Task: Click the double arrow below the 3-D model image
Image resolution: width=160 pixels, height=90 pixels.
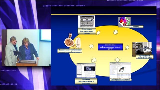Action: click(x=115, y=32)
